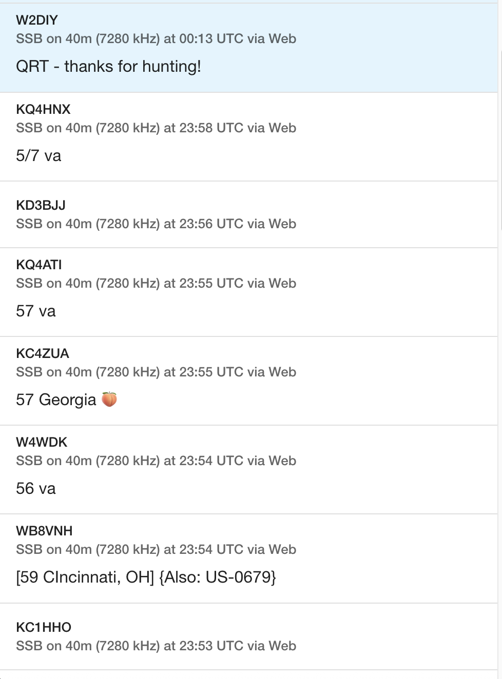Click the 23:53 UTC SSB details line

coord(156,646)
